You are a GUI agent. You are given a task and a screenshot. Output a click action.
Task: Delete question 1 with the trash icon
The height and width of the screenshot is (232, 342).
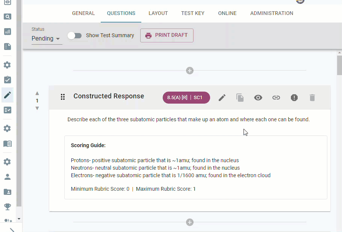click(312, 98)
